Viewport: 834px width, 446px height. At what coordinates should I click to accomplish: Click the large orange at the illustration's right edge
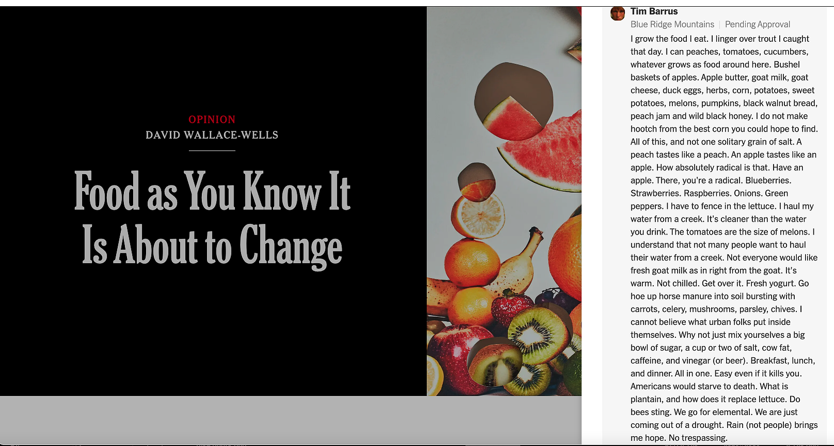coord(565,258)
